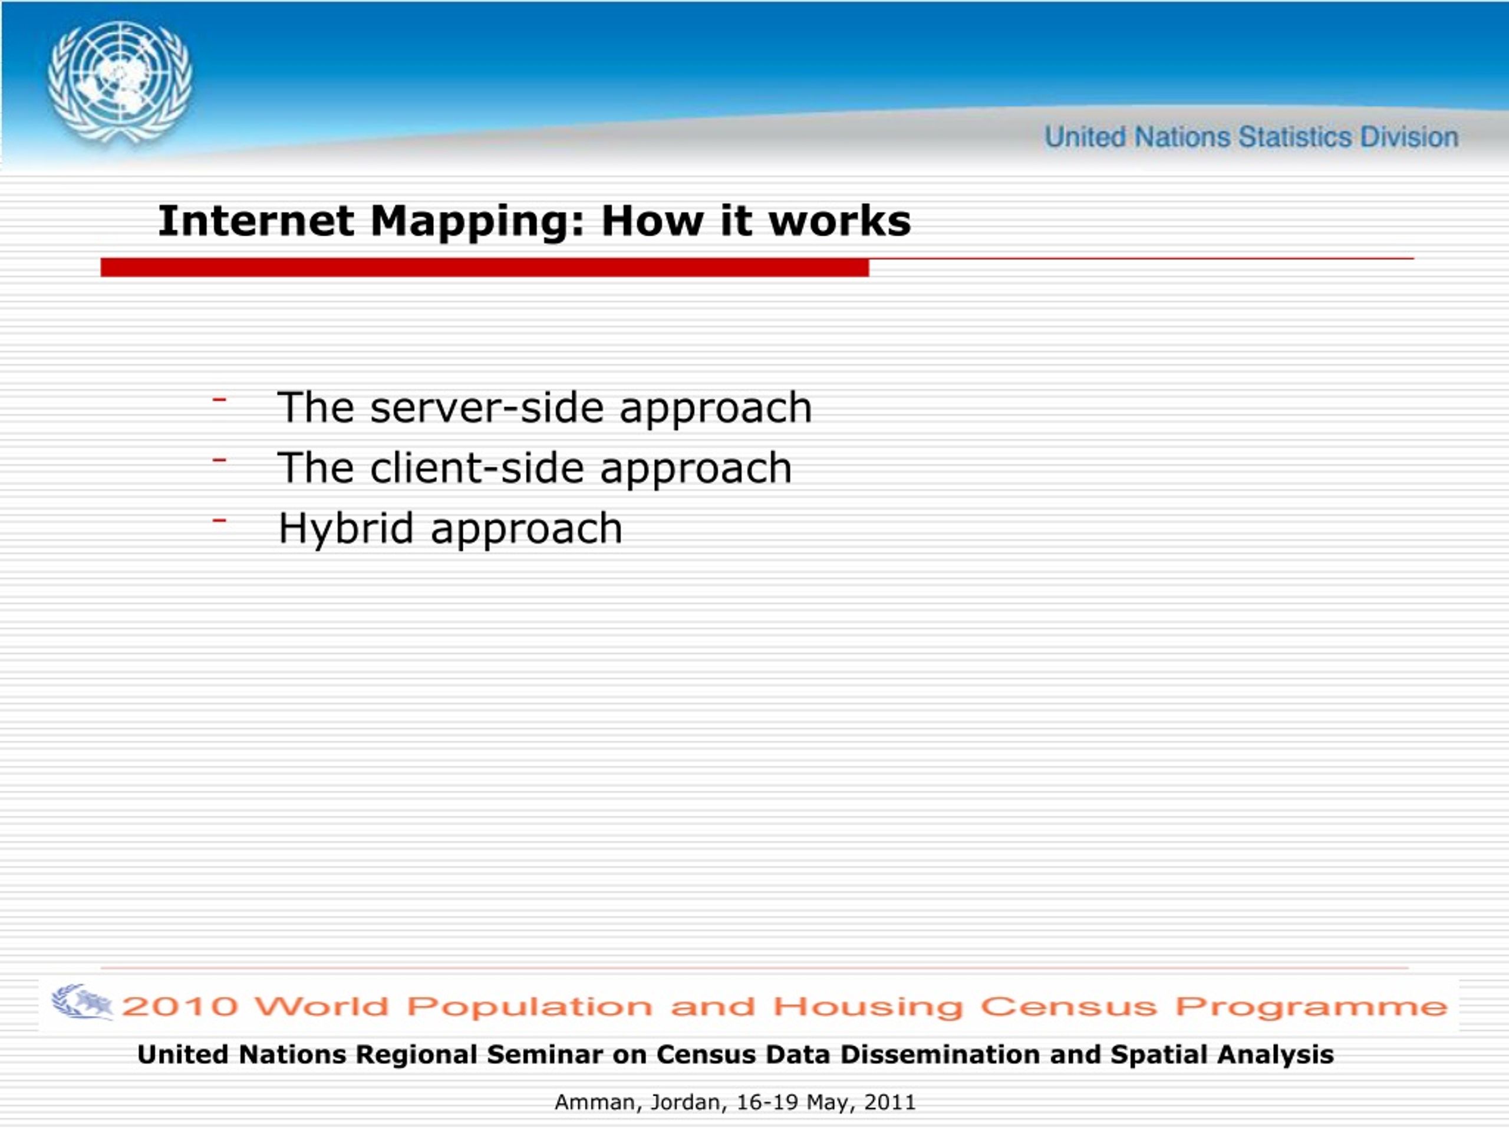
Task: Click 'The server-side approach' bullet text
Action: [545, 408]
